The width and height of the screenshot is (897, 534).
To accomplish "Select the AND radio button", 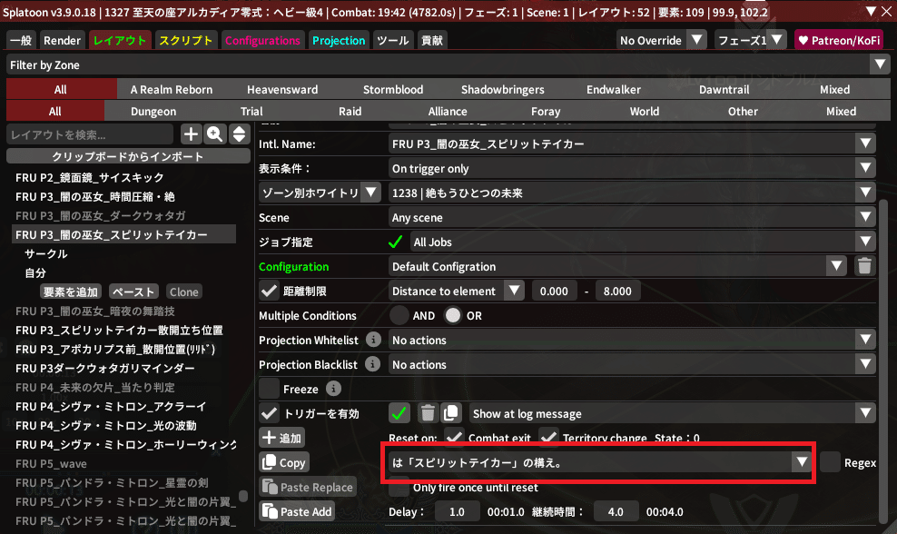I will [x=399, y=316].
